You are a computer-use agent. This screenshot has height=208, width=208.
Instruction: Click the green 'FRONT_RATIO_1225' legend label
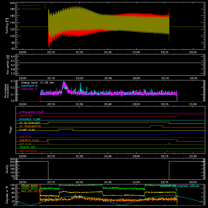pos(34,188)
